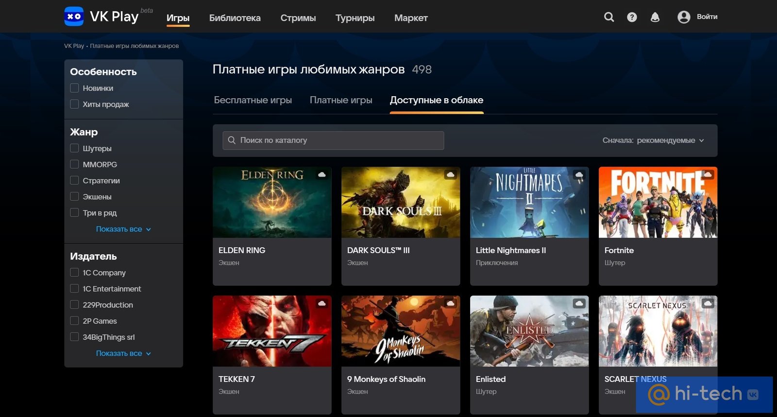Go to Библиотека in top menu
This screenshot has height=417, width=777.
pos(235,18)
